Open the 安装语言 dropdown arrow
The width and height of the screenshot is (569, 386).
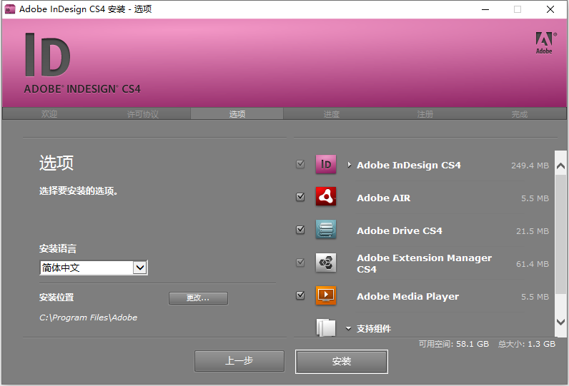pyautogui.click(x=140, y=268)
